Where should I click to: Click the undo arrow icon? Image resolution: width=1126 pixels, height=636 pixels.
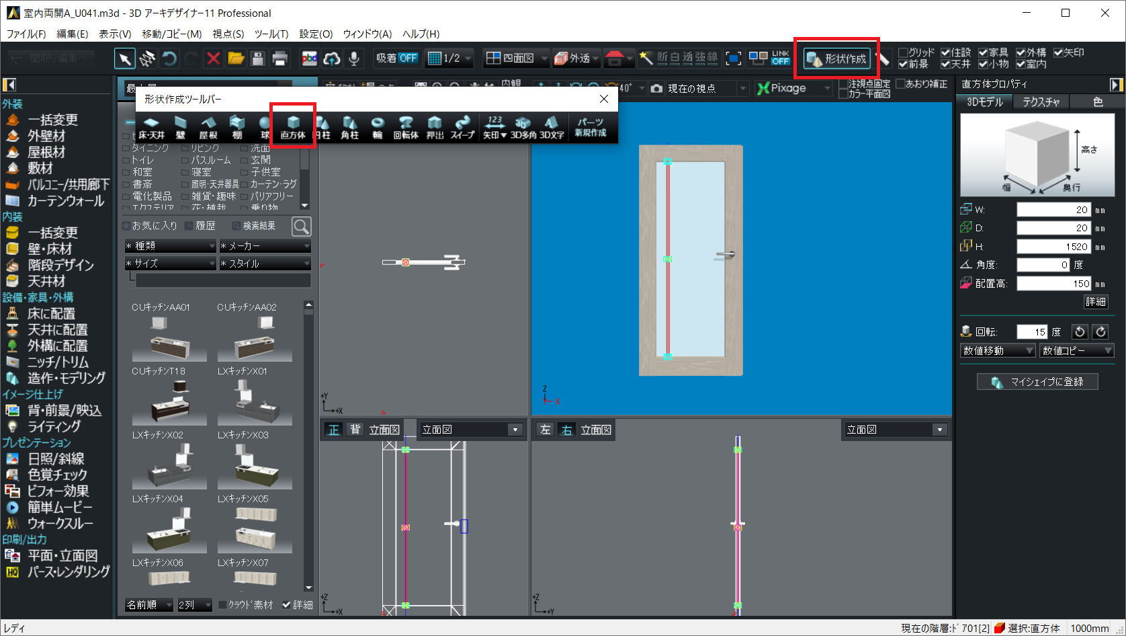[x=169, y=58]
